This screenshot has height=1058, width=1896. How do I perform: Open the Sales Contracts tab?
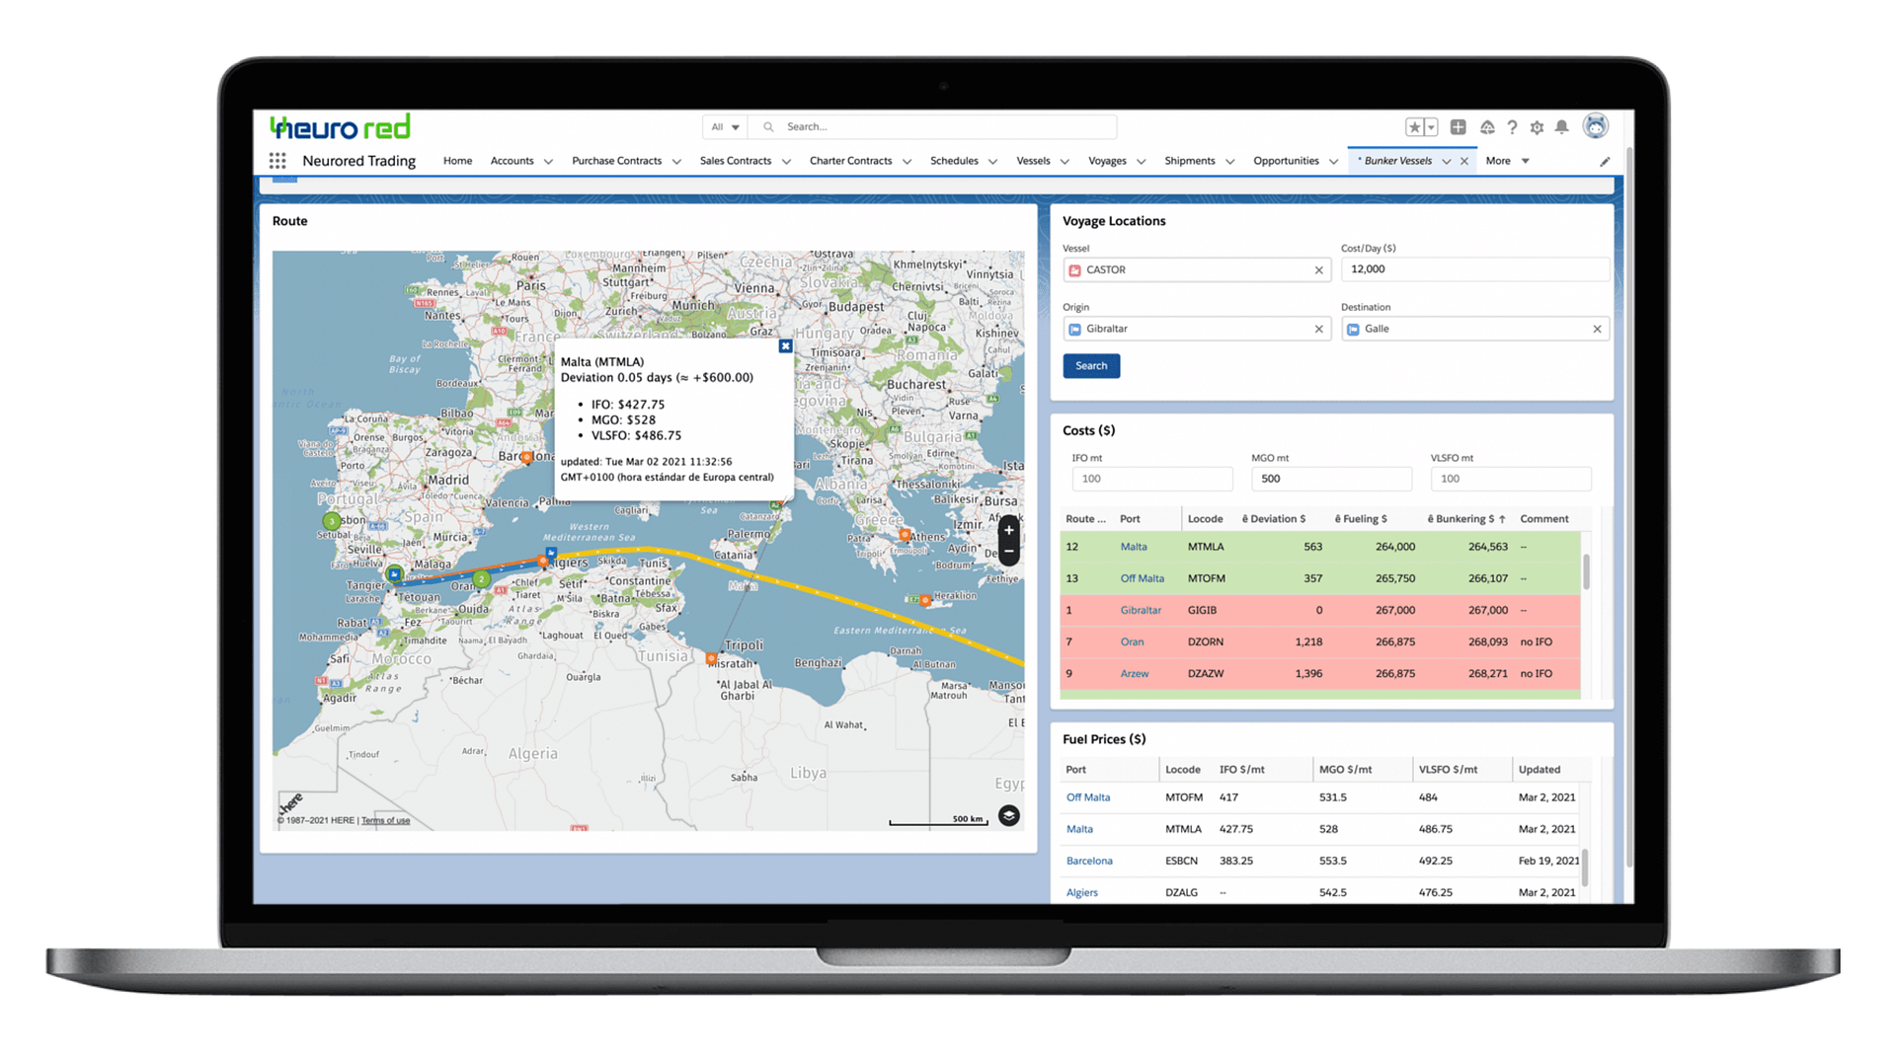pos(736,161)
